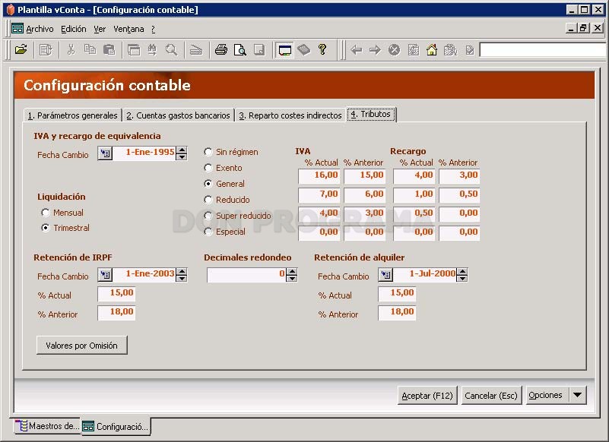
Task: Click the open folder toolbar icon
Action: coord(21,49)
